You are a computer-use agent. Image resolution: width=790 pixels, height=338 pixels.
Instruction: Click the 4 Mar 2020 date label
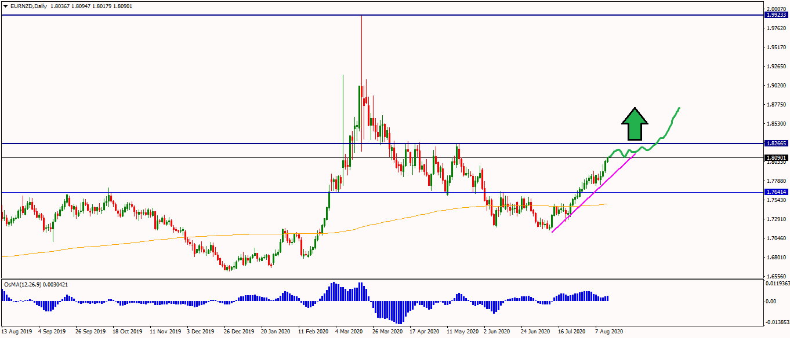350,332
